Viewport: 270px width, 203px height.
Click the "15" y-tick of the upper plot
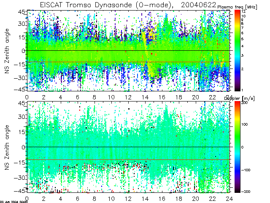click(22, 37)
